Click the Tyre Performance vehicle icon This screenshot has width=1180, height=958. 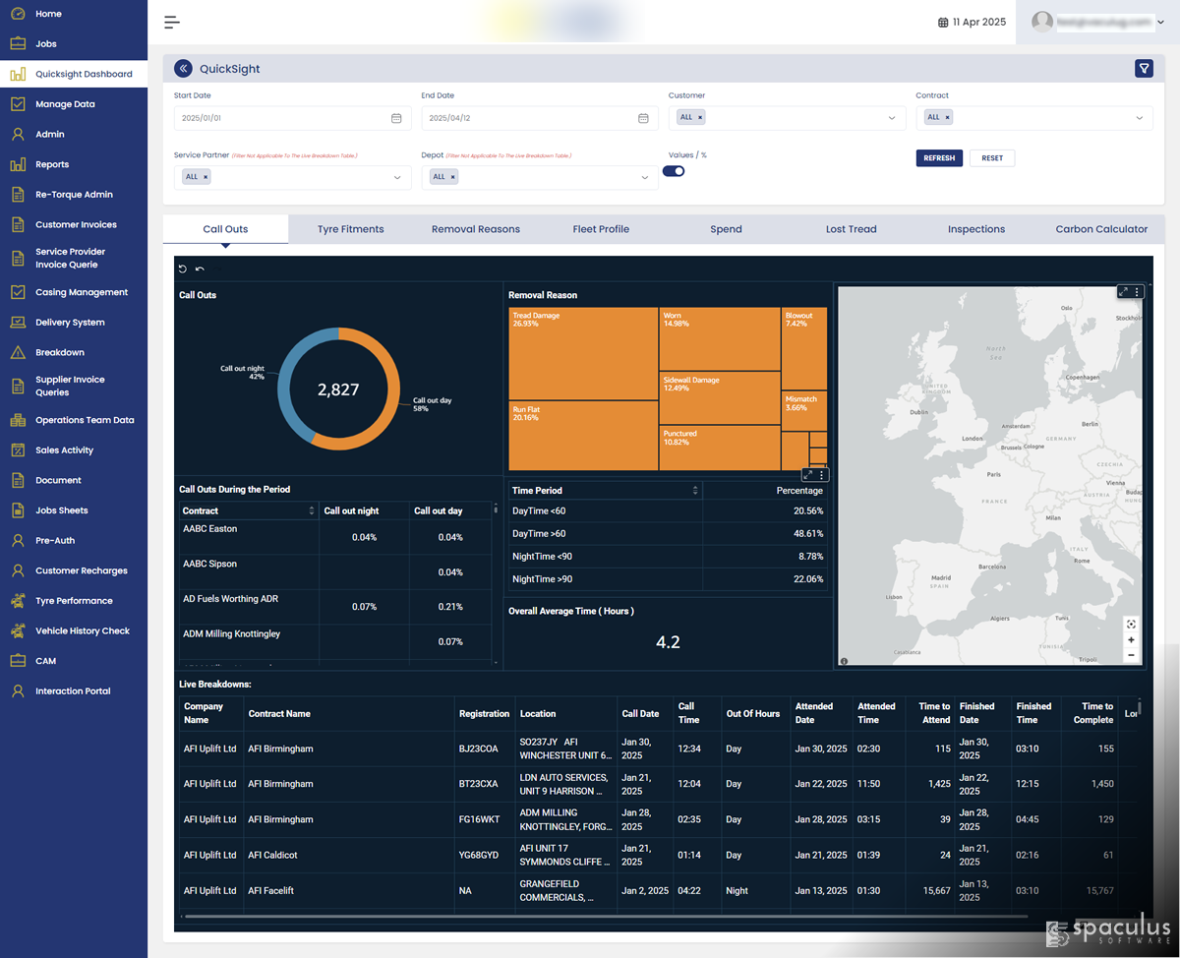coord(18,601)
